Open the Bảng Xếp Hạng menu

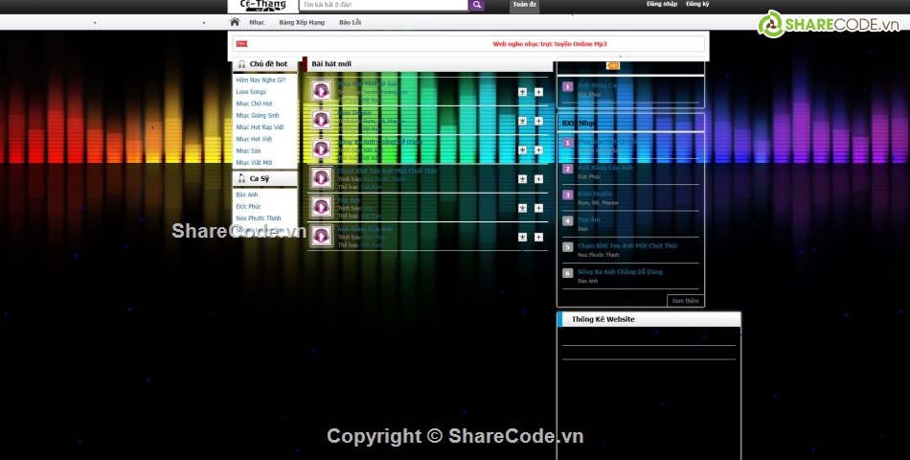coord(302,22)
